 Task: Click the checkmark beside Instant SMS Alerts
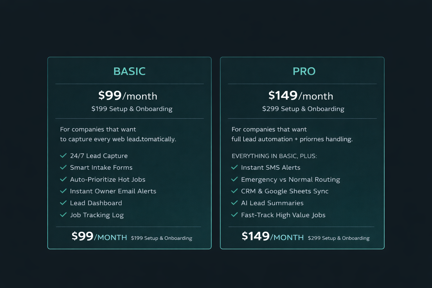point(234,167)
